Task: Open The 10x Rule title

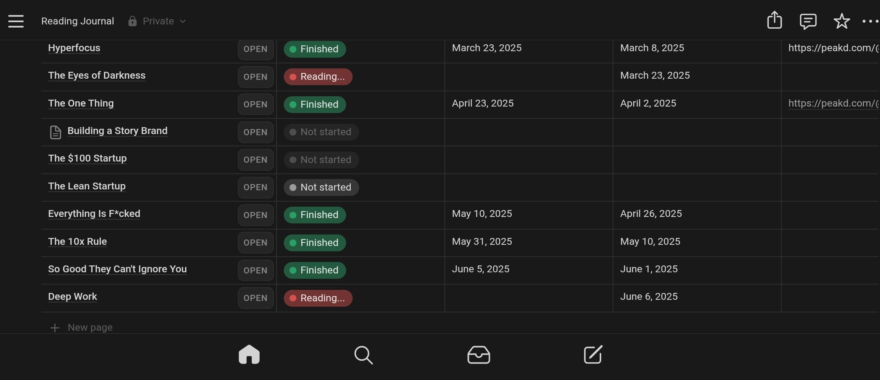Action: tap(77, 241)
